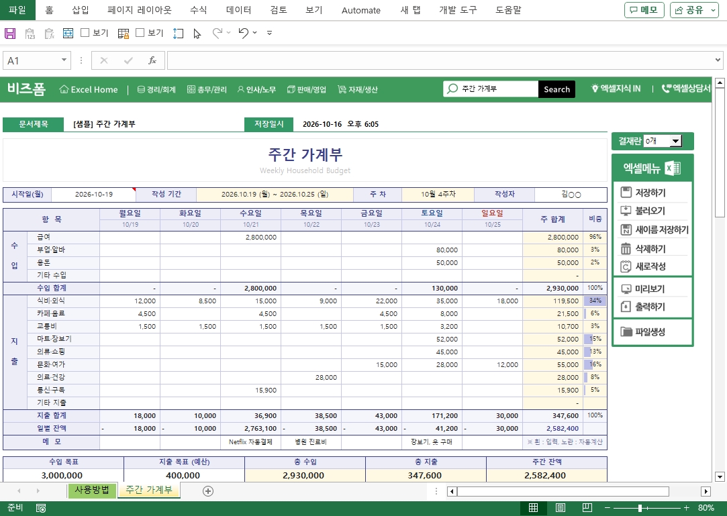Click the 파일생성 folder icon

pyautogui.click(x=626, y=332)
